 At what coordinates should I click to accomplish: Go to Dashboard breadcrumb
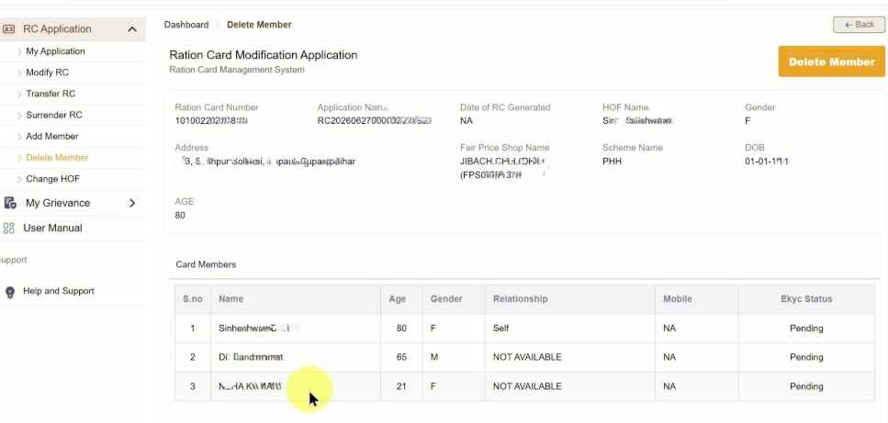click(x=186, y=25)
